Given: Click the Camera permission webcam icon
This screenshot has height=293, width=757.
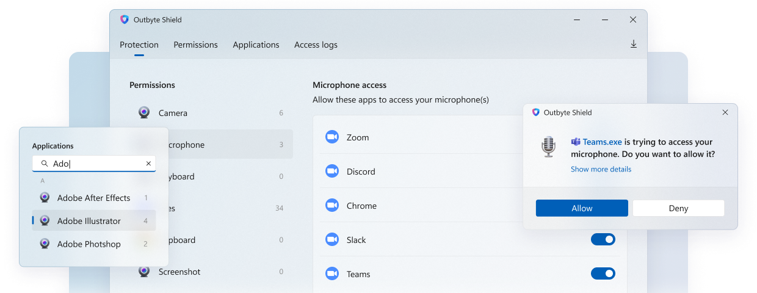Looking at the screenshot, I should [x=144, y=112].
